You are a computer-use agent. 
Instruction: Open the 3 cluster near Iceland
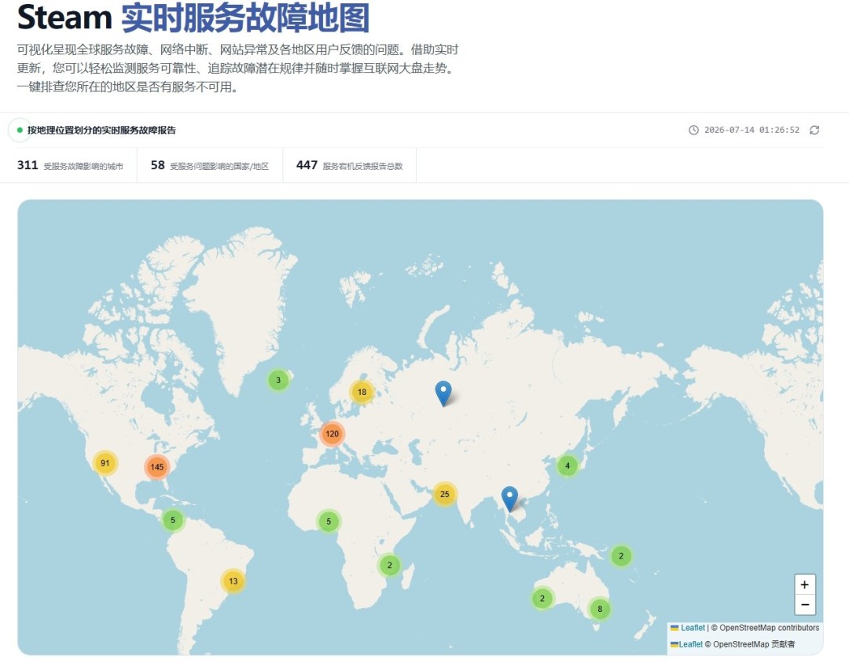click(x=278, y=380)
